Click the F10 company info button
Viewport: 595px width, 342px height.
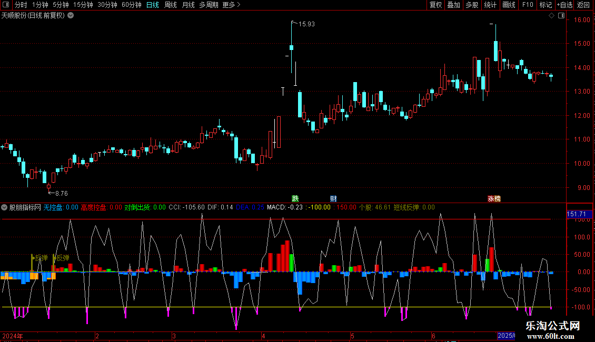527,5
